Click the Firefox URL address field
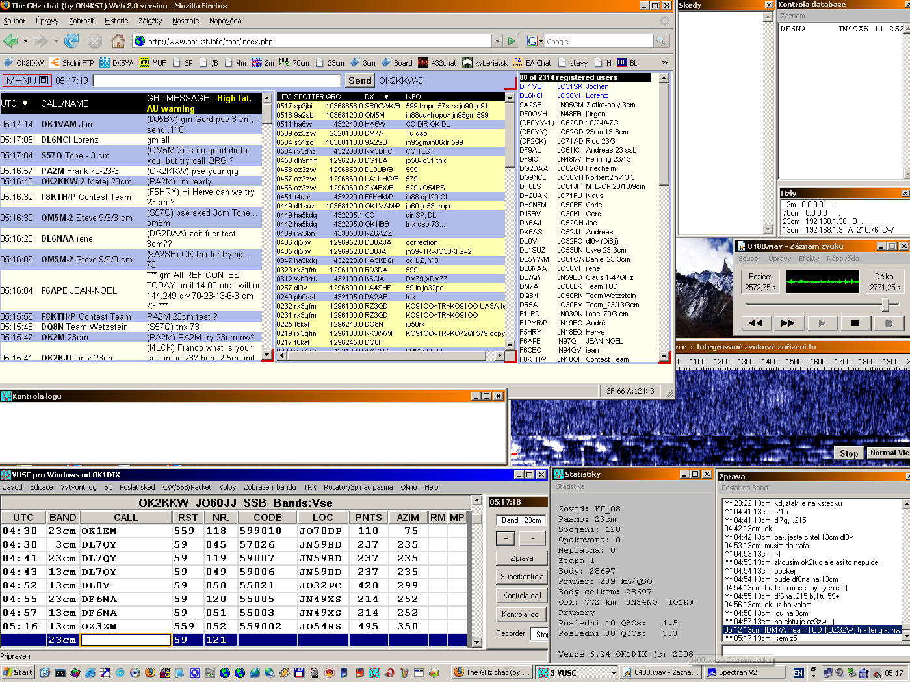Image resolution: width=910 pixels, height=682 pixels. coord(312,41)
